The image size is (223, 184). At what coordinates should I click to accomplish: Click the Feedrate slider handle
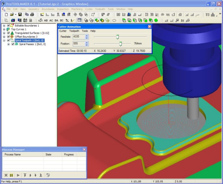117,37
